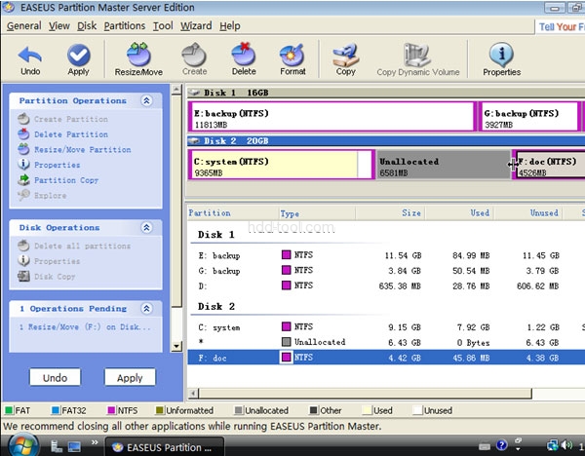585x456 pixels.
Task: Select the F: doc row in the table
Action: (386, 358)
